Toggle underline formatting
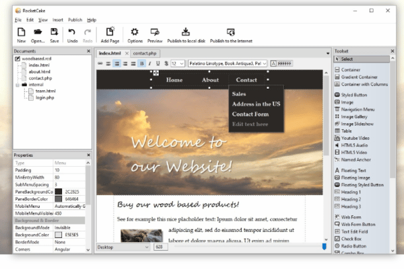The image size is (404, 269). coord(158,63)
